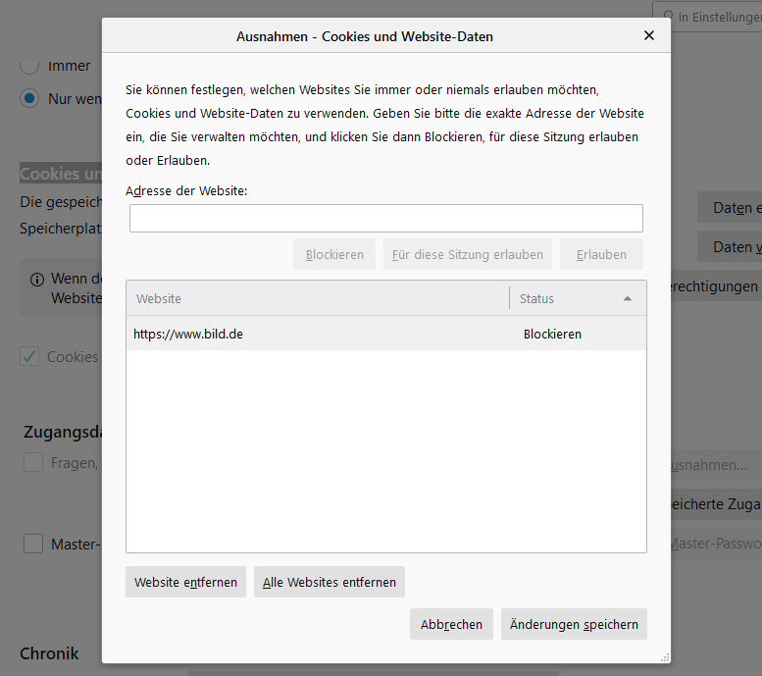Close the Ausnahmen dialog with the X
The height and width of the screenshot is (676, 762).
[x=648, y=35]
